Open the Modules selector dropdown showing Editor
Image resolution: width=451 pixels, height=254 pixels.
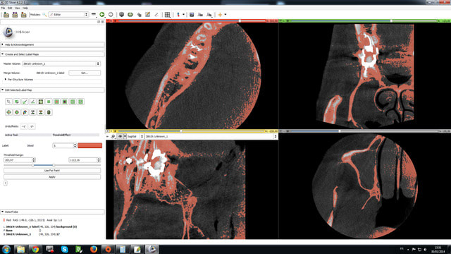tap(68, 14)
